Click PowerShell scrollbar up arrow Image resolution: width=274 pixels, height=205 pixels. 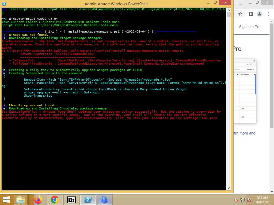click(x=229, y=10)
